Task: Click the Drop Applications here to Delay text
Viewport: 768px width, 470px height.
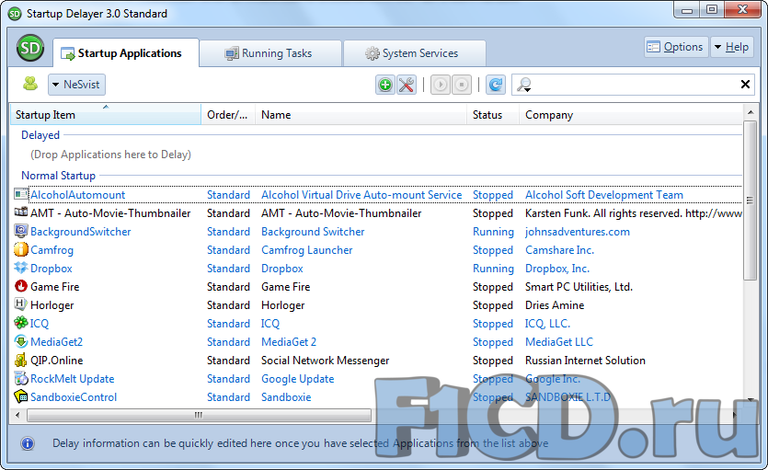Action: (x=110, y=155)
